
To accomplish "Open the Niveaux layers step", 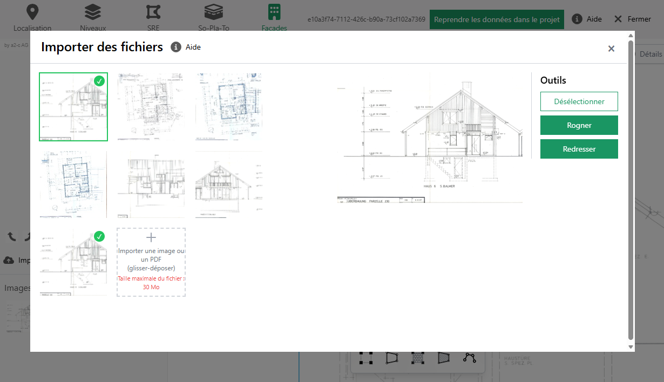I will pos(93,18).
